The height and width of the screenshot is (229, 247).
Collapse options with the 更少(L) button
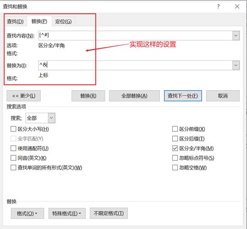(24, 96)
